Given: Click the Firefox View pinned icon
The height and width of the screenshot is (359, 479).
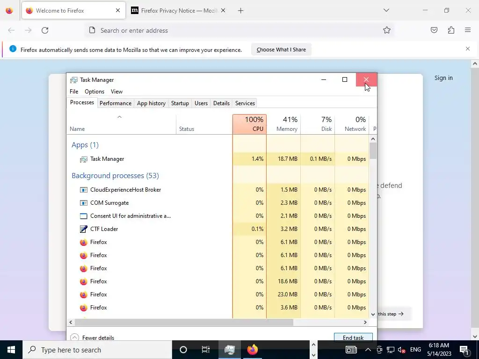Looking at the screenshot, I should coord(9,11).
